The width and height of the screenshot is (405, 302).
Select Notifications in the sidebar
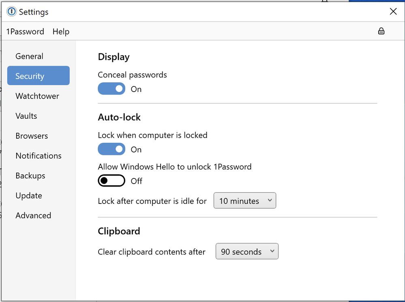click(39, 156)
